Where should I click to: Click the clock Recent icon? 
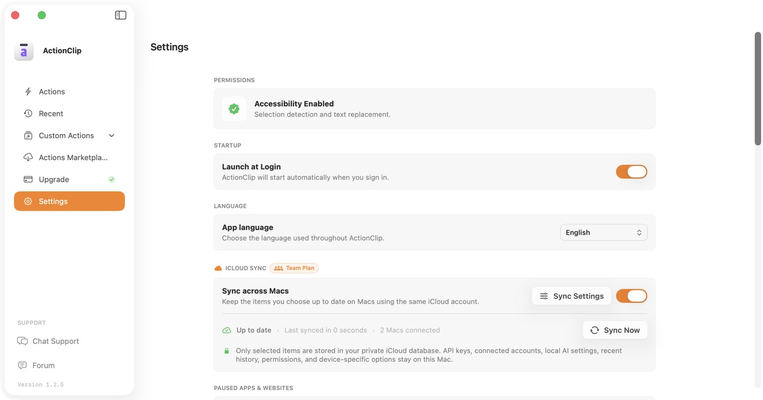tap(28, 113)
